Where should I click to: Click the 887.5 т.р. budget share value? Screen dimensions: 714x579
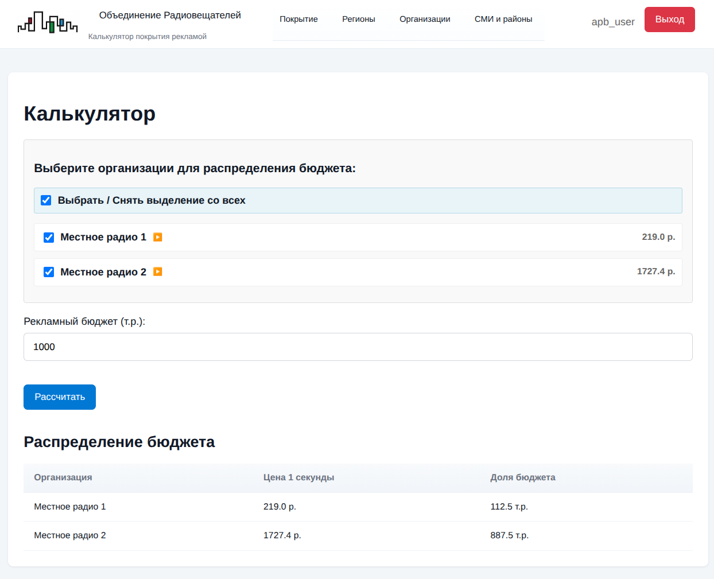(x=509, y=535)
